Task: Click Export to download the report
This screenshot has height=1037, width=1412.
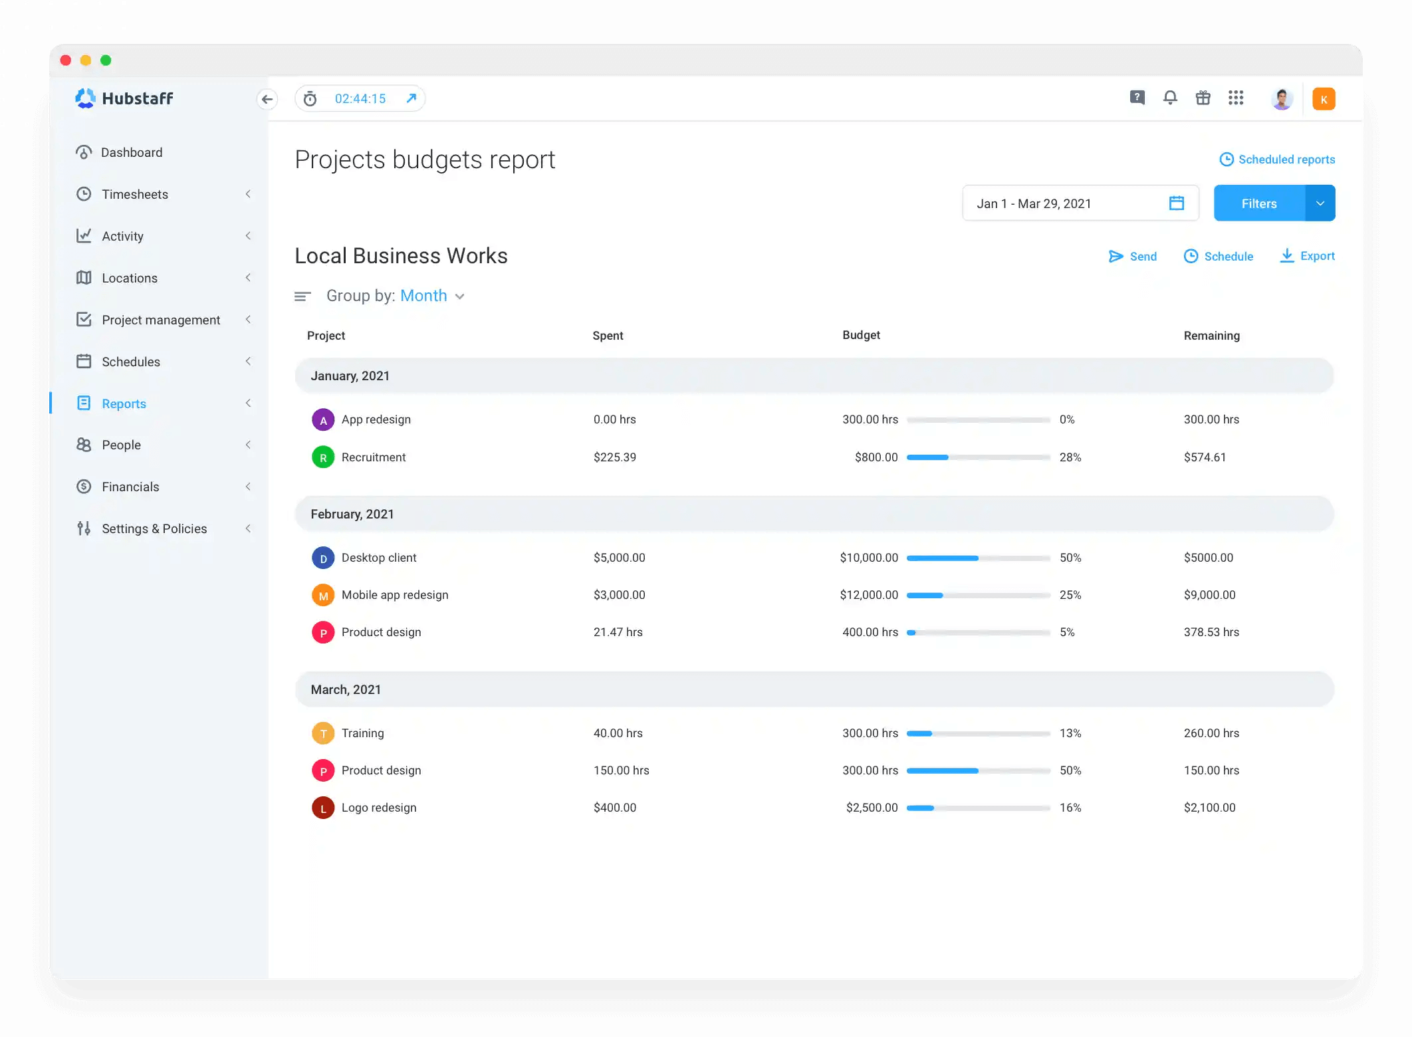Action: (x=1306, y=256)
